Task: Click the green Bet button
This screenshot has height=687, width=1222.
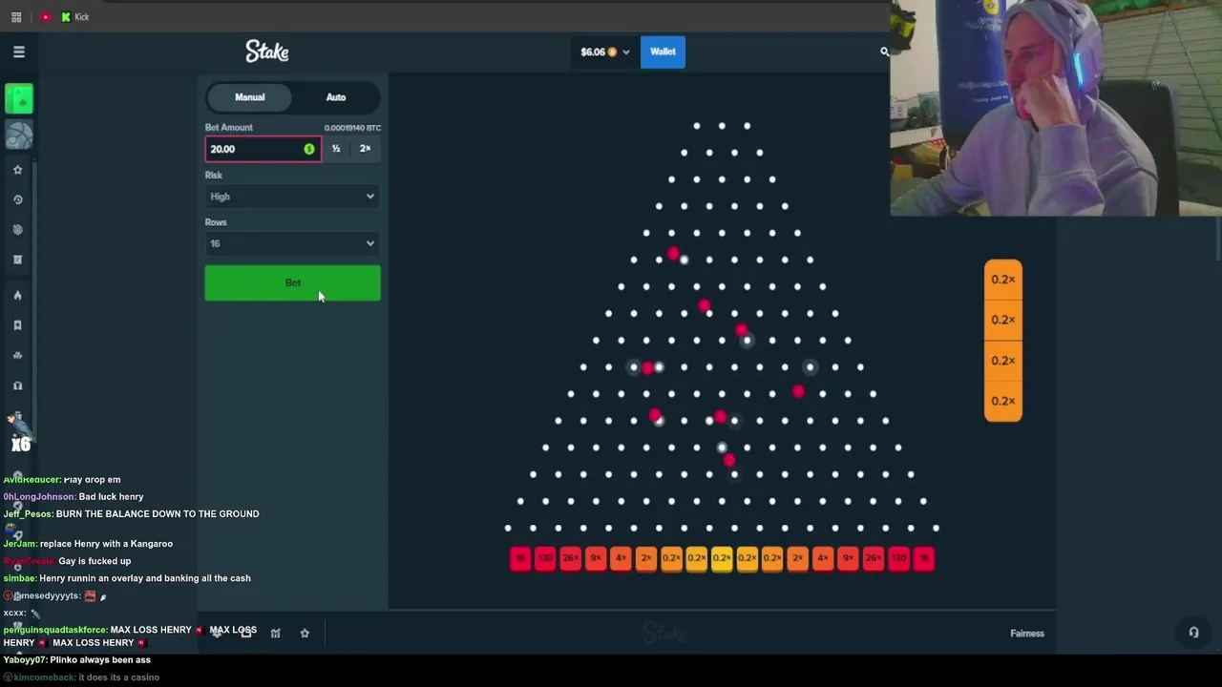Action: tap(292, 282)
